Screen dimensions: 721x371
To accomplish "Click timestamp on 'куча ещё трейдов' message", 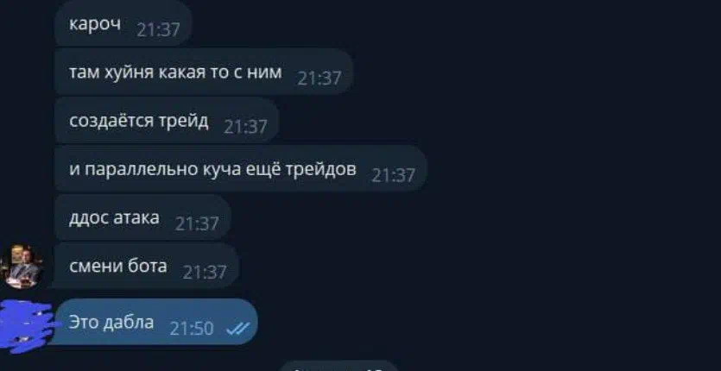I will [x=393, y=176].
